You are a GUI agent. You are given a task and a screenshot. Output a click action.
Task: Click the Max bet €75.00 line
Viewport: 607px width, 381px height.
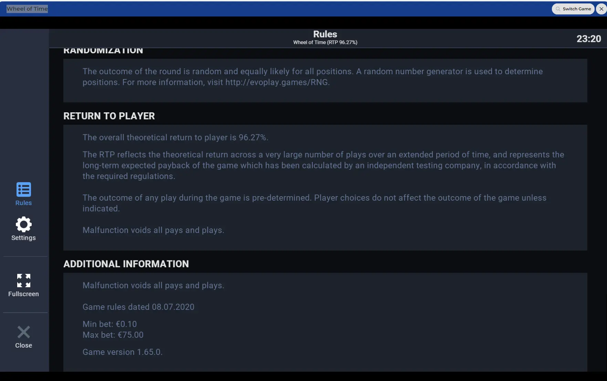click(113, 335)
